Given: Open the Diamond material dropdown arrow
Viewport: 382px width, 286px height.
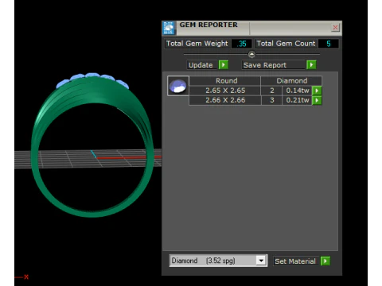Looking at the screenshot, I should (261, 261).
